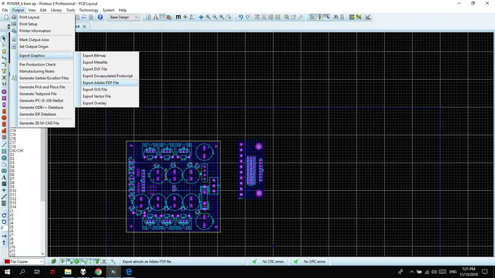495x278 pixels.
Task: Expand the Export Graphics submenu
Action: tap(45, 56)
